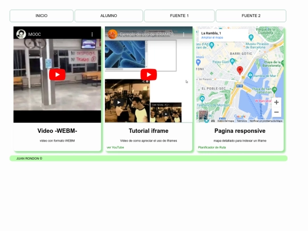Screen dimensions: 308x231
Task: Click the Palau Güell map marker
Action: pyautogui.click(x=232, y=61)
